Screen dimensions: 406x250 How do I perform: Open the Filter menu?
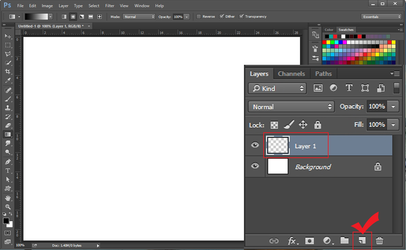110,6
